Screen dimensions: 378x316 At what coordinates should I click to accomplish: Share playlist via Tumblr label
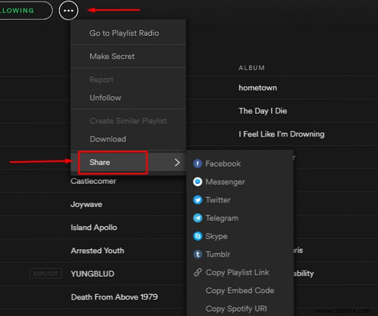click(x=218, y=254)
